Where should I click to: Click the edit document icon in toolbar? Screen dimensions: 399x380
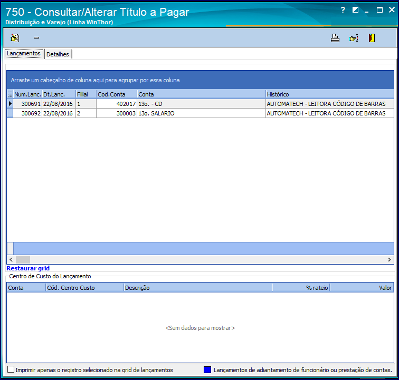point(15,38)
